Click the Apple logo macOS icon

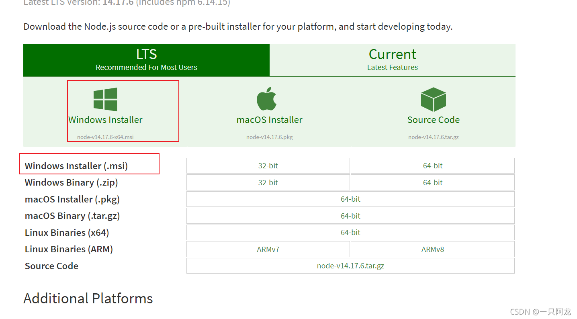click(267, 98)
